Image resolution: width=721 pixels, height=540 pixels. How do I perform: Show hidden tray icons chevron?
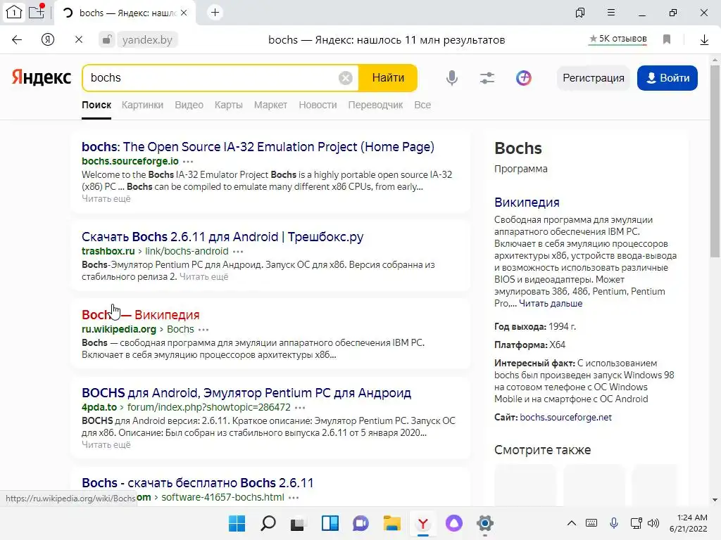572,523
